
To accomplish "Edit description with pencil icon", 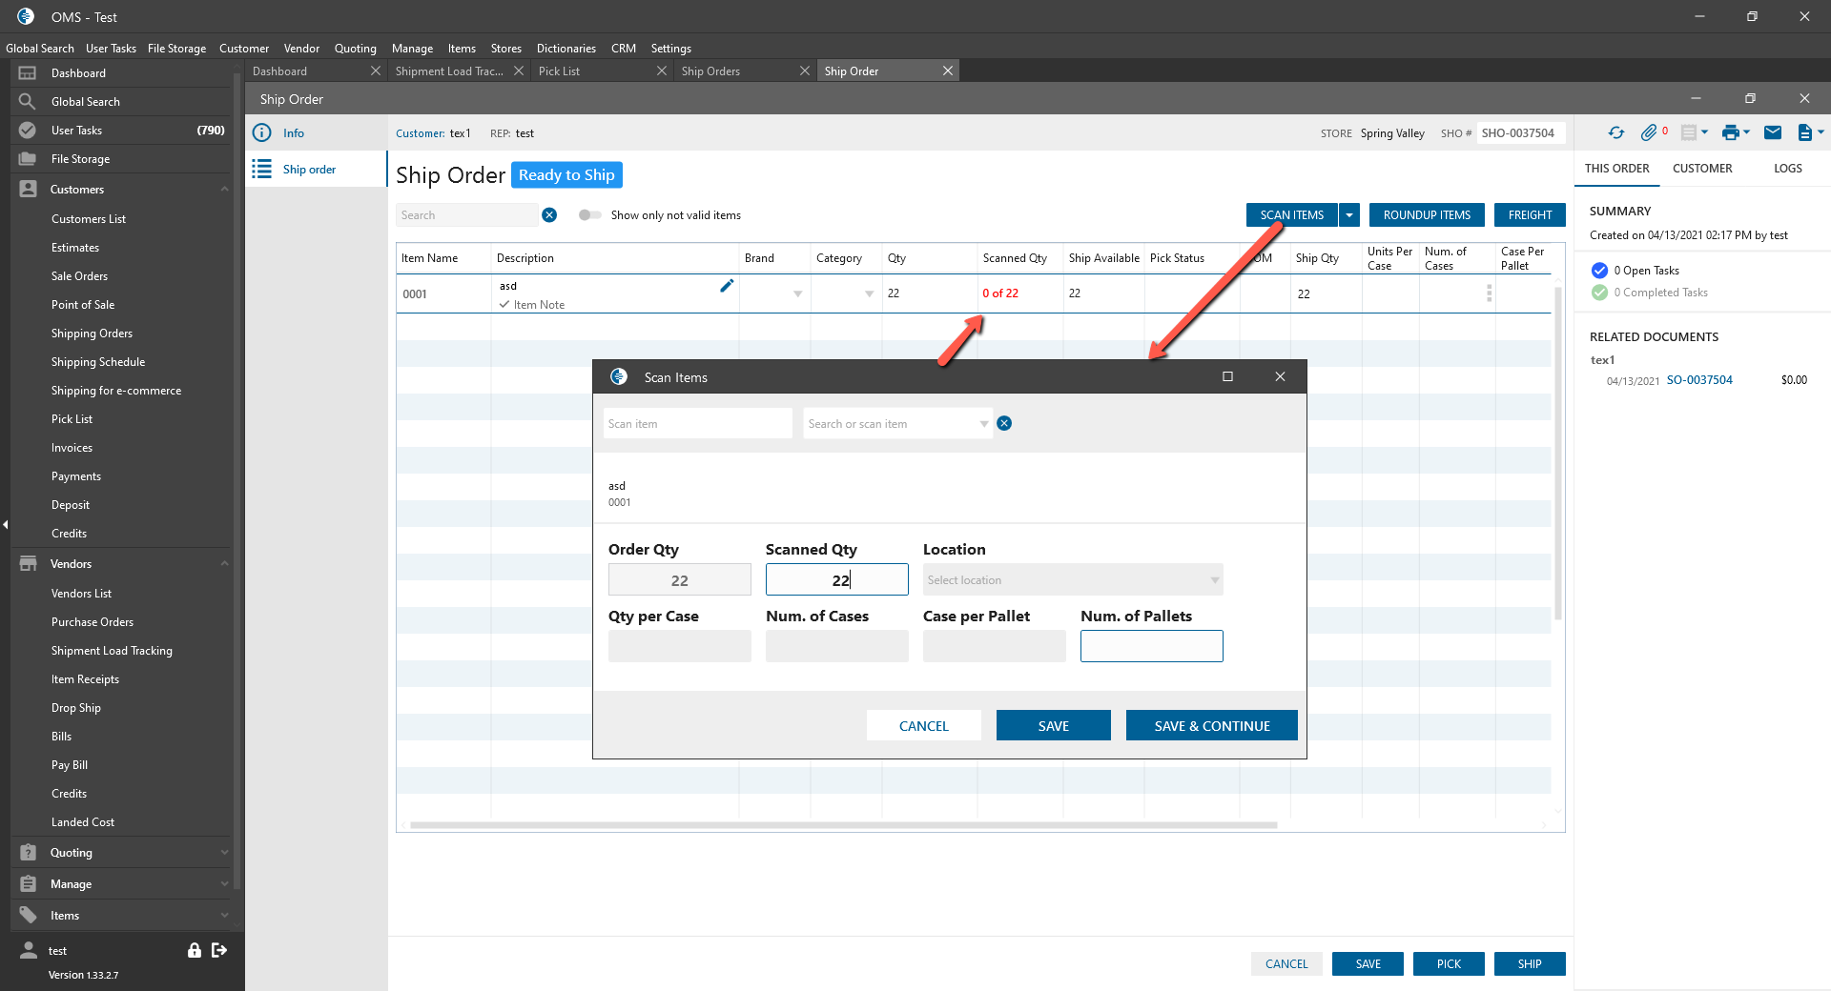I will click(x=727, y=286).
